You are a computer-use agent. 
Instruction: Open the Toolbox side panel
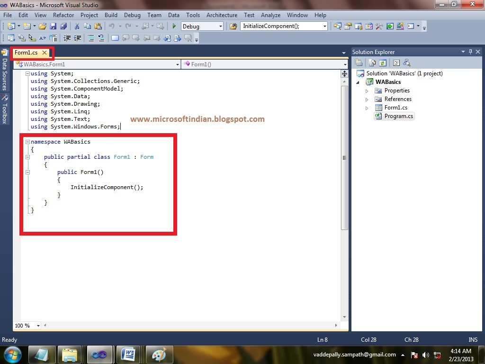pos(4,109)
